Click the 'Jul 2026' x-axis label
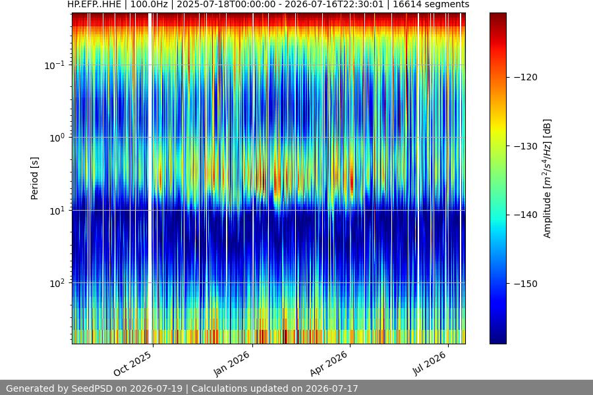This screenshot has width=593, height=395. [429, 363]
